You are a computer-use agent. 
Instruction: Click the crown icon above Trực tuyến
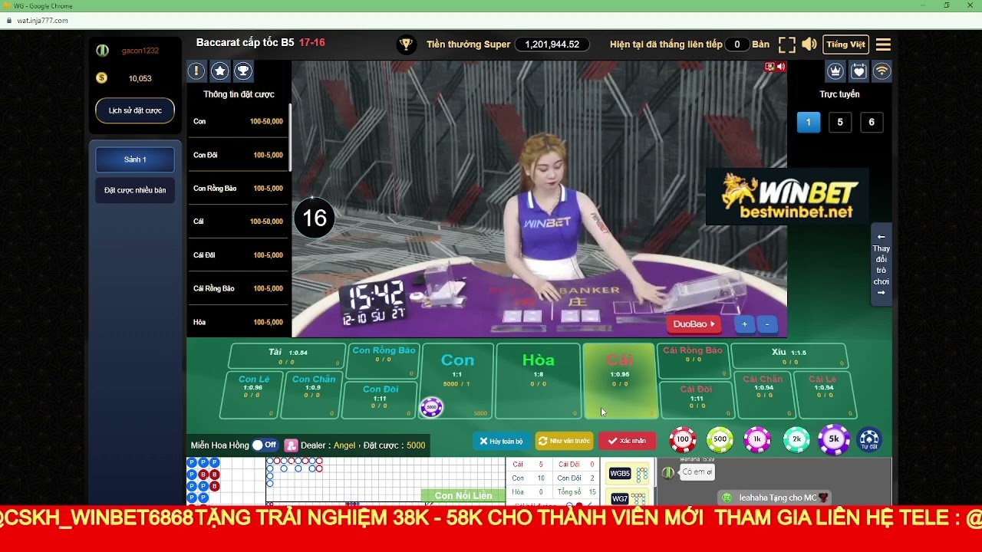coord(835,71)
